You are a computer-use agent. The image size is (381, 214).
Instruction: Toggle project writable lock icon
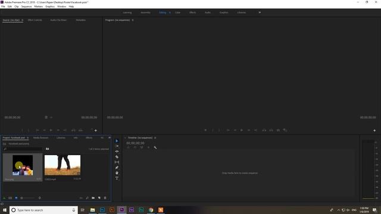point(4,198)
